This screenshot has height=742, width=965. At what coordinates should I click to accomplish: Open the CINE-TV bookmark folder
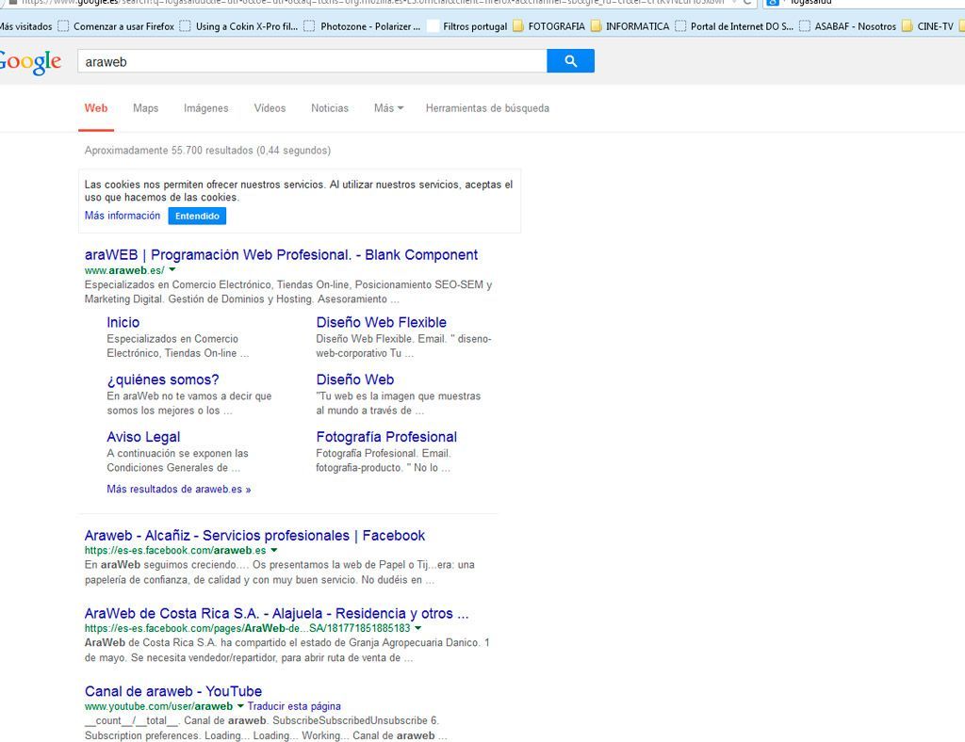(x=928, y=25)
